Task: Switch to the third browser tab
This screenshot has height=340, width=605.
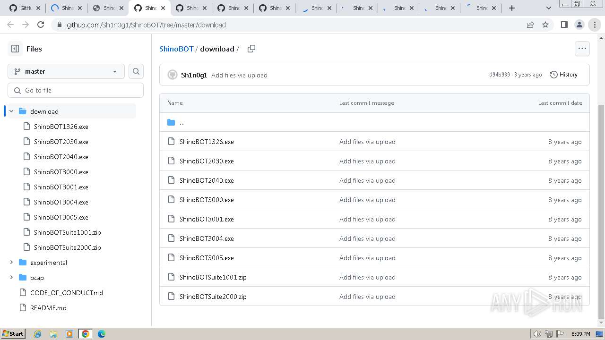Action: (108, 8)
